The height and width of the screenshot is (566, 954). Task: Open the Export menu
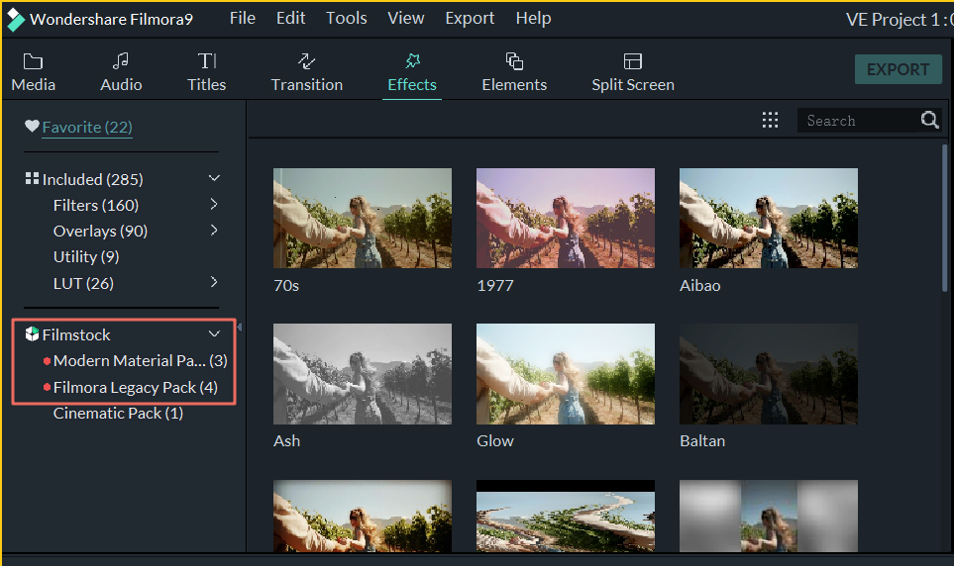tap(470, 18)
